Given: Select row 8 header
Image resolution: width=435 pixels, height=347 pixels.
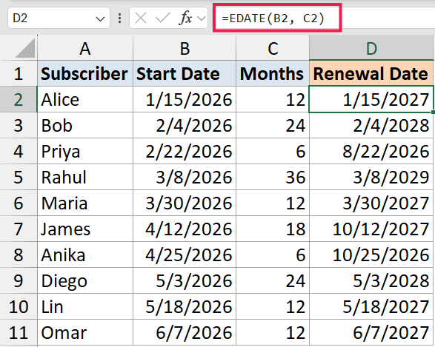Looking at the screenshot, I should [19, 255].
